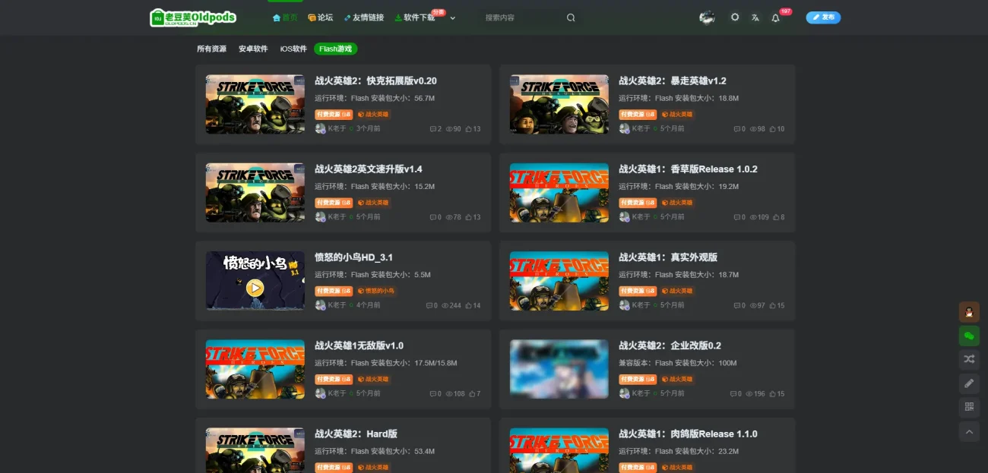Click like icon on 快克拓展版v0.20 card
This screenshot has width=988, height=473.
(468, 129)
